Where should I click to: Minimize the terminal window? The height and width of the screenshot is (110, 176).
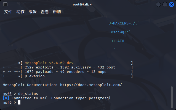coord(158,4)
